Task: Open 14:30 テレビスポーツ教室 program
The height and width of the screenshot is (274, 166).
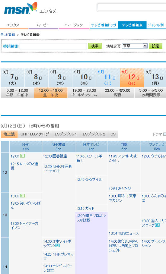Action: [58, 268]
